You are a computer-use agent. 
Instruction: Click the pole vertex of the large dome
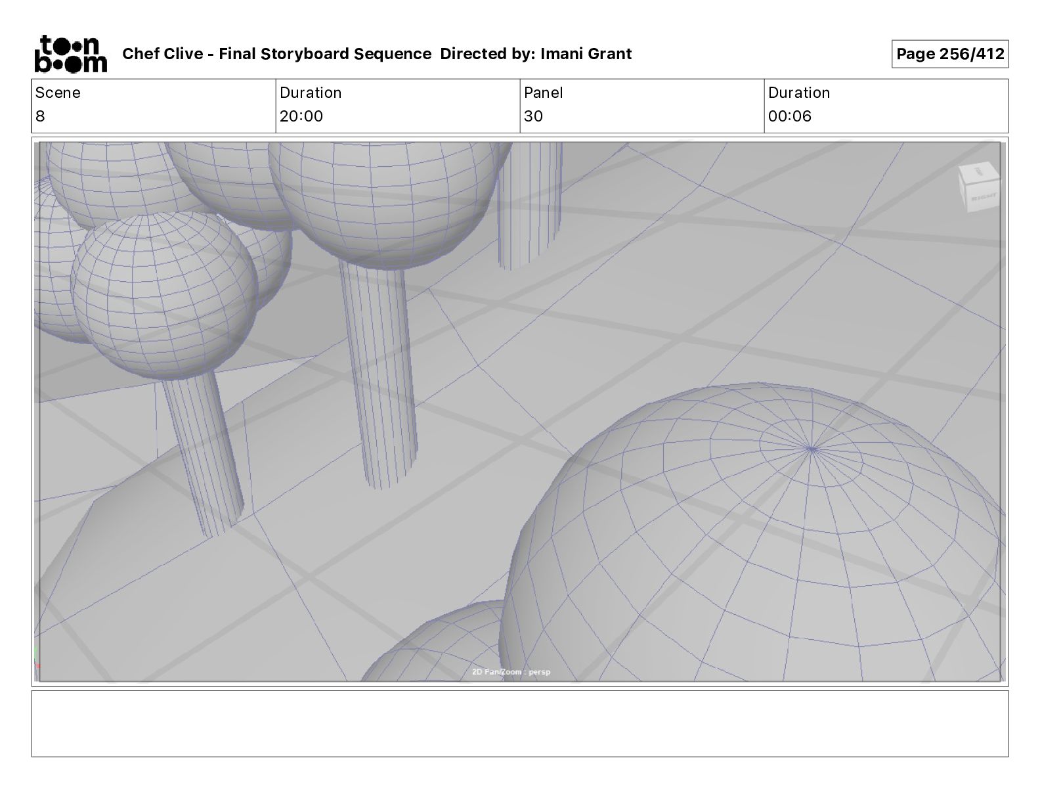[812, 449]
